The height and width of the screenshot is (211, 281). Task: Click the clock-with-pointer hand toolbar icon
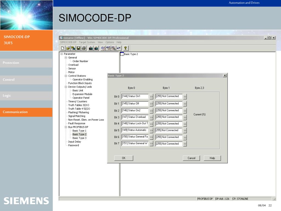pyautogui.click(x=113, y=48)
